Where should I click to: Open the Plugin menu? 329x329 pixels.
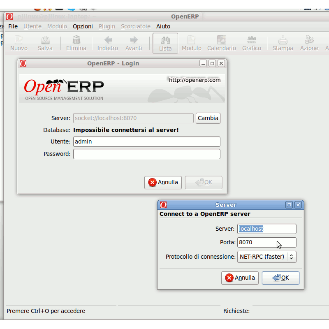coord(107,26)
